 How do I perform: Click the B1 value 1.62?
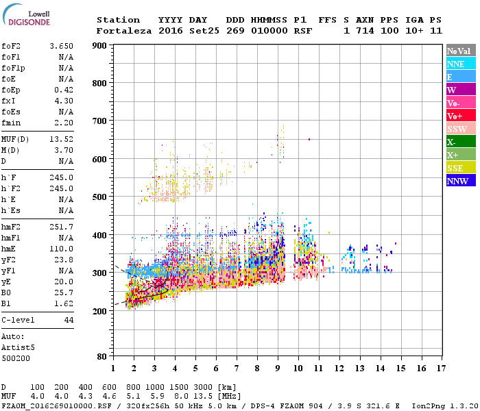[x=64, y=303]
